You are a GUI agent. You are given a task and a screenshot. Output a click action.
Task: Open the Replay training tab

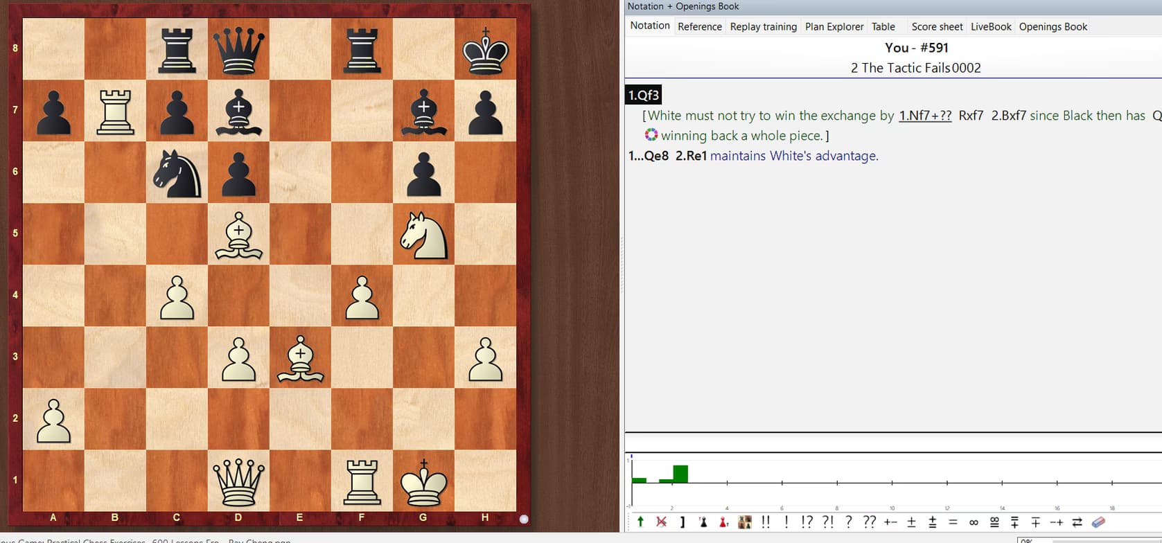[763, 26]
